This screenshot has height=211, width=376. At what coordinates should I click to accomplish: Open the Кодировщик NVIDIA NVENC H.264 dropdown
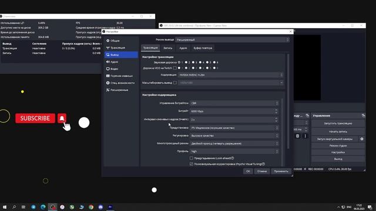coord(230,75)
